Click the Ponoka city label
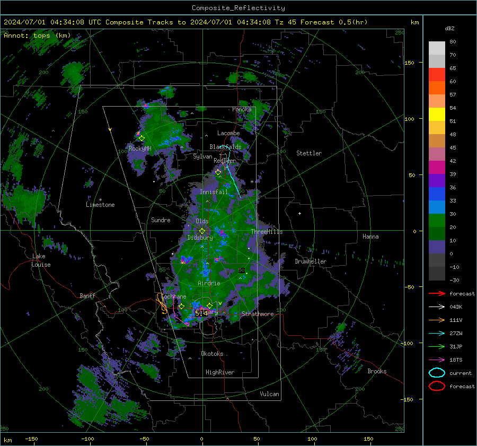 click(x=242, y=109)
